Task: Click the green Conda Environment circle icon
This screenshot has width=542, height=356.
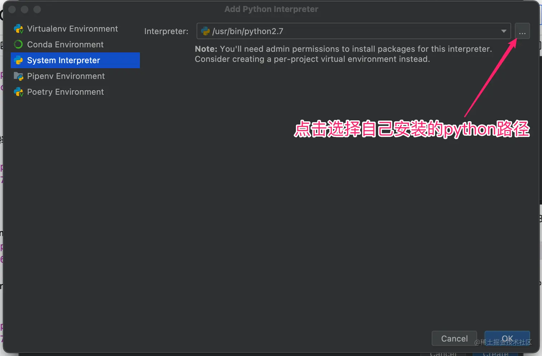Action: (x=18, y=44)
